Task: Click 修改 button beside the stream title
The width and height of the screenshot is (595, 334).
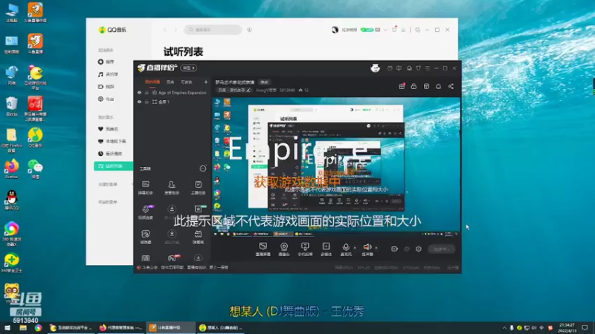Action: click(264, 82)
